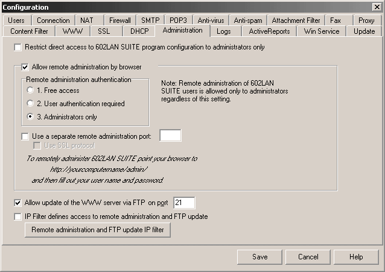
Task: Click the separate remote administration port field
Action: (170, 136)
